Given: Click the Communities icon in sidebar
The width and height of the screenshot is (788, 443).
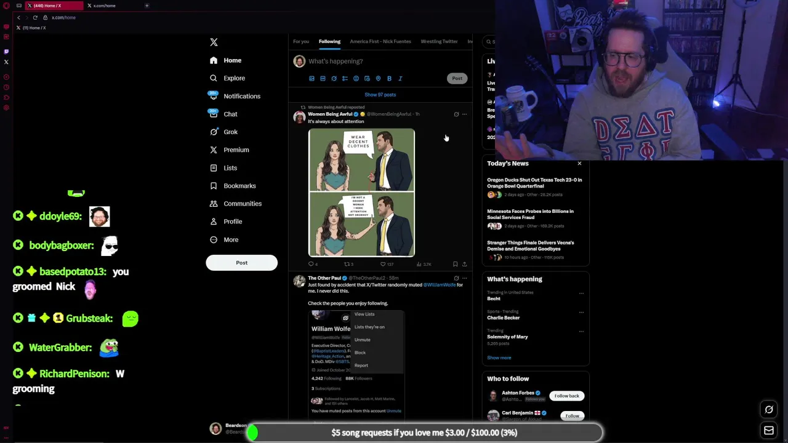Looking at the screenshot, I should pos(214,203).
